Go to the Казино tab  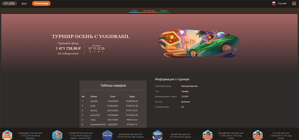pos(163,11)
